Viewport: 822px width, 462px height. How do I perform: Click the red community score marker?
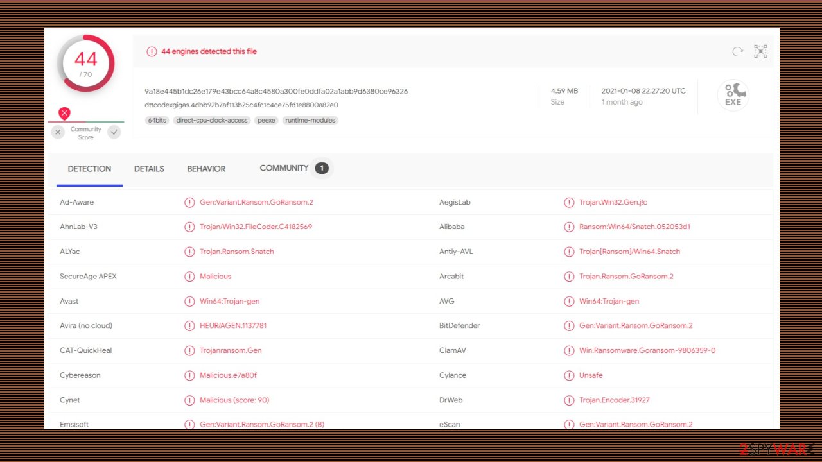point(64,114)
